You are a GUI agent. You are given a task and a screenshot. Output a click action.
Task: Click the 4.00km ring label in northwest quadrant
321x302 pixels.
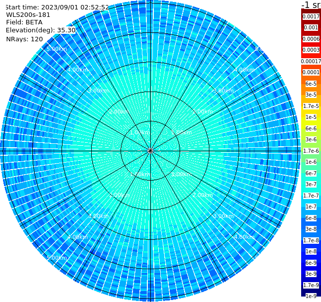tap(77, 70)
